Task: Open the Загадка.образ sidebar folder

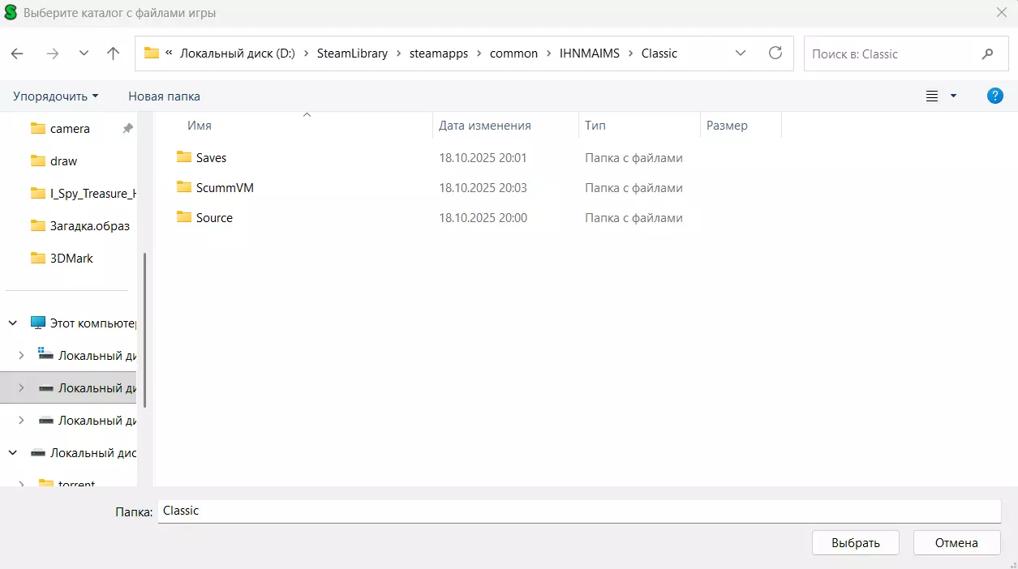Action: tap(89, 226)
